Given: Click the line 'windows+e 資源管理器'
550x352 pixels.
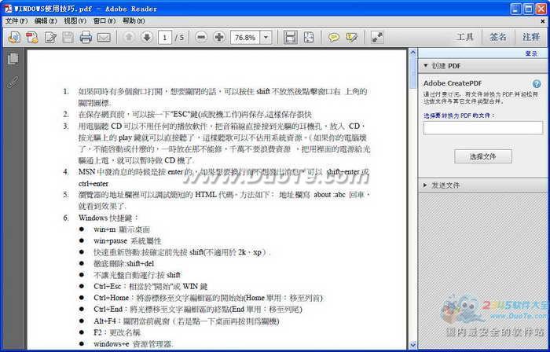Looking at the screenshot, I should point(134,344).
